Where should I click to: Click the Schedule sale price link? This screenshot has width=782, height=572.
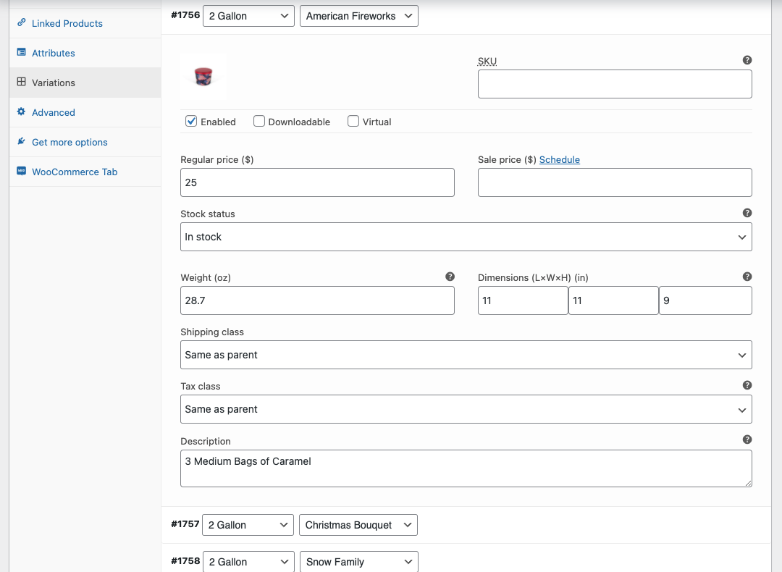tap(560, 159)
